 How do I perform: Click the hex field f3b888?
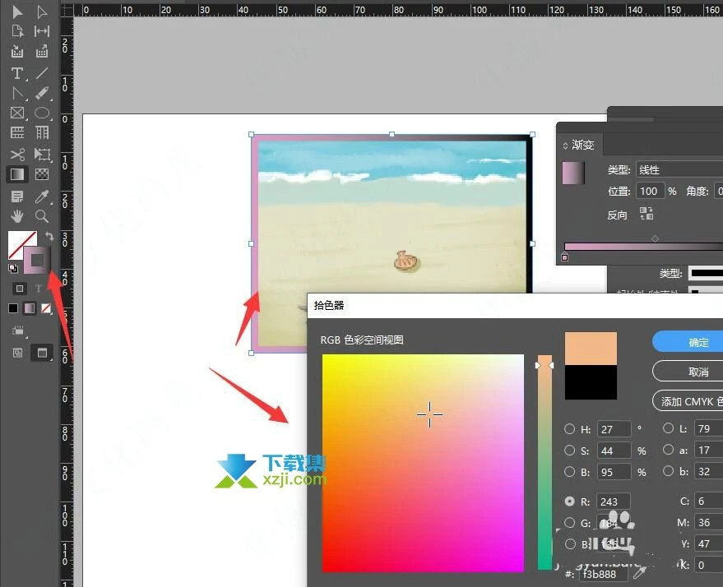click(603, 574)
